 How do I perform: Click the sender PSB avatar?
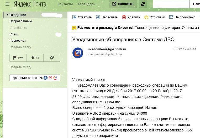coord(77,53)
